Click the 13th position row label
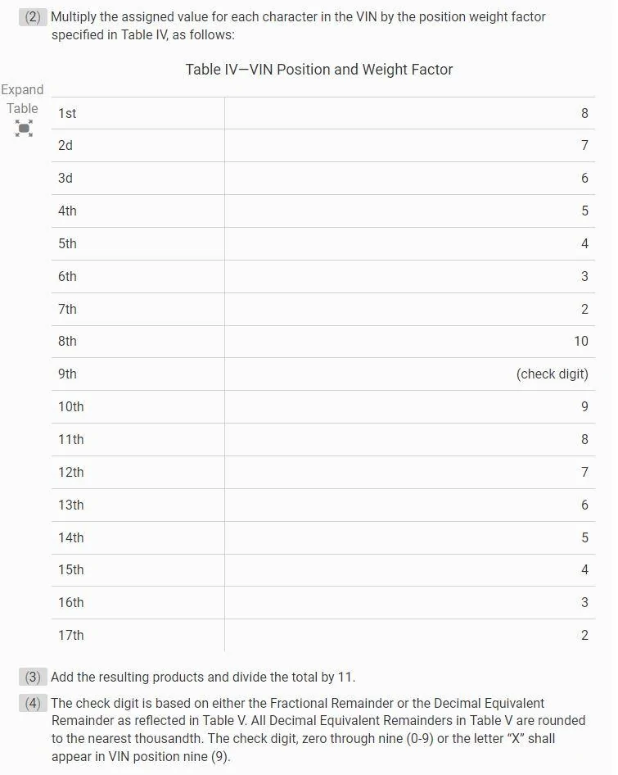Screen dimensions: 618x775 70,505
